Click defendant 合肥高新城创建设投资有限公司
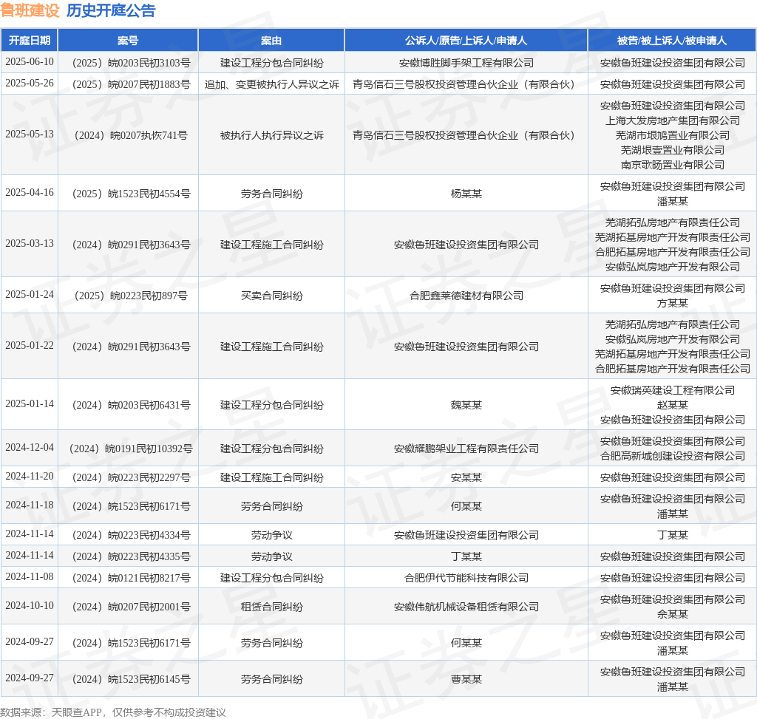 pos(673,456)
